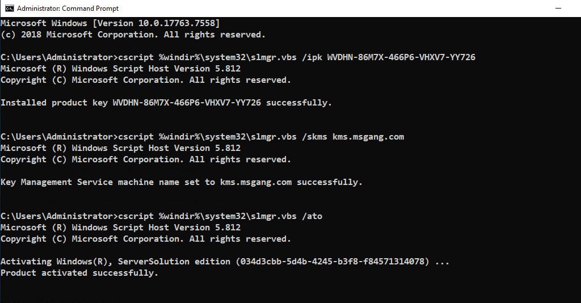Click the third Windows Script Host Version line
The width and height of the screenshot is (581, 303).
click(x=120, y=228)
